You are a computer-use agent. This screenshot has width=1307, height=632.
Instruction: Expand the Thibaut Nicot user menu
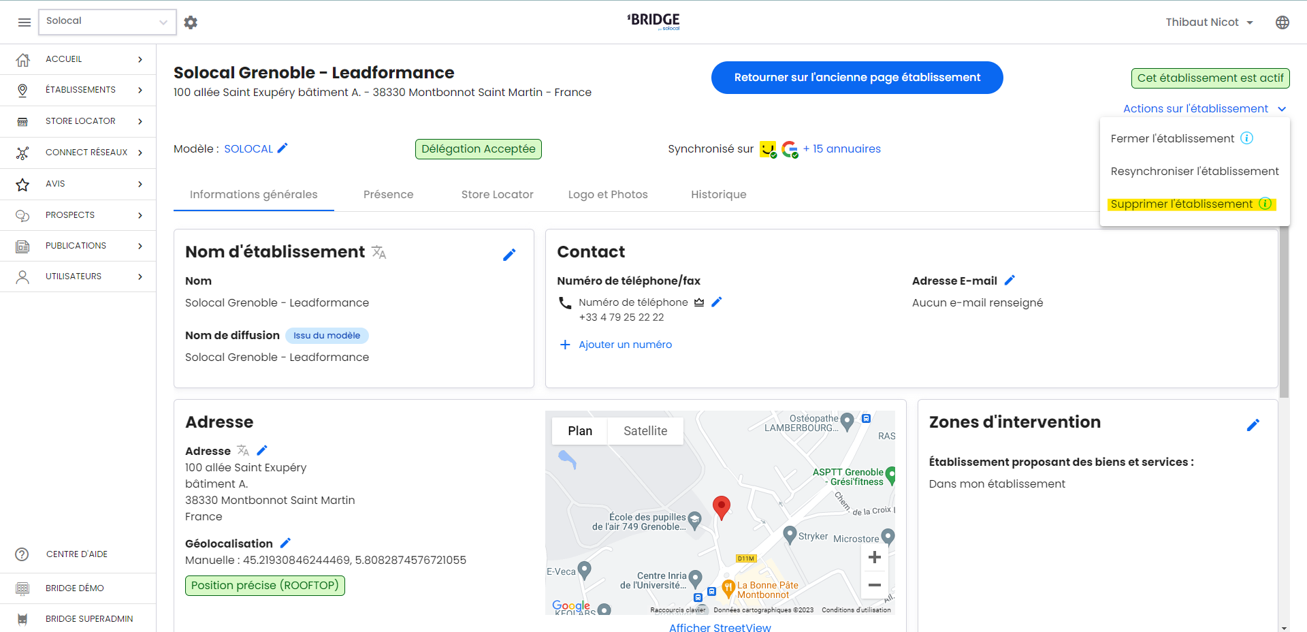pyautogui.click(x=1209, y=22)
